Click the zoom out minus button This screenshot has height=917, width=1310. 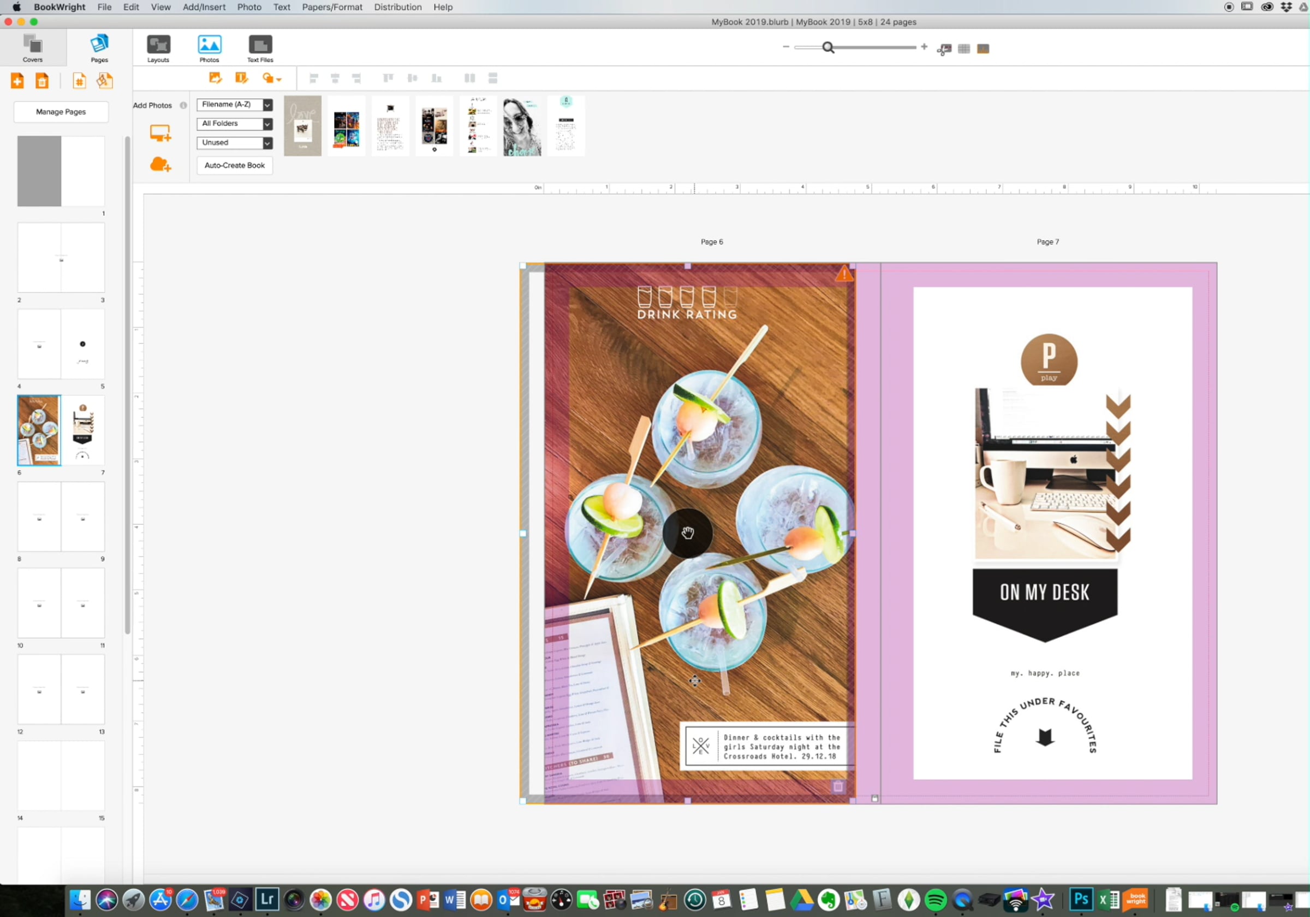click(x=785, y=47)
